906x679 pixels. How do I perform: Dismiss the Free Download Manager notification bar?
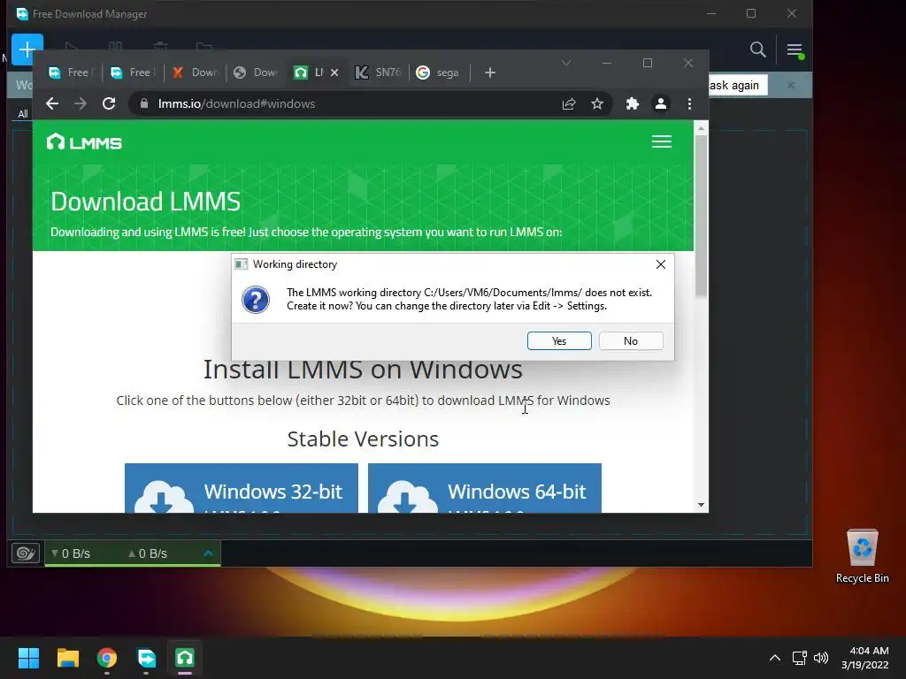click(x=791, y=86)
